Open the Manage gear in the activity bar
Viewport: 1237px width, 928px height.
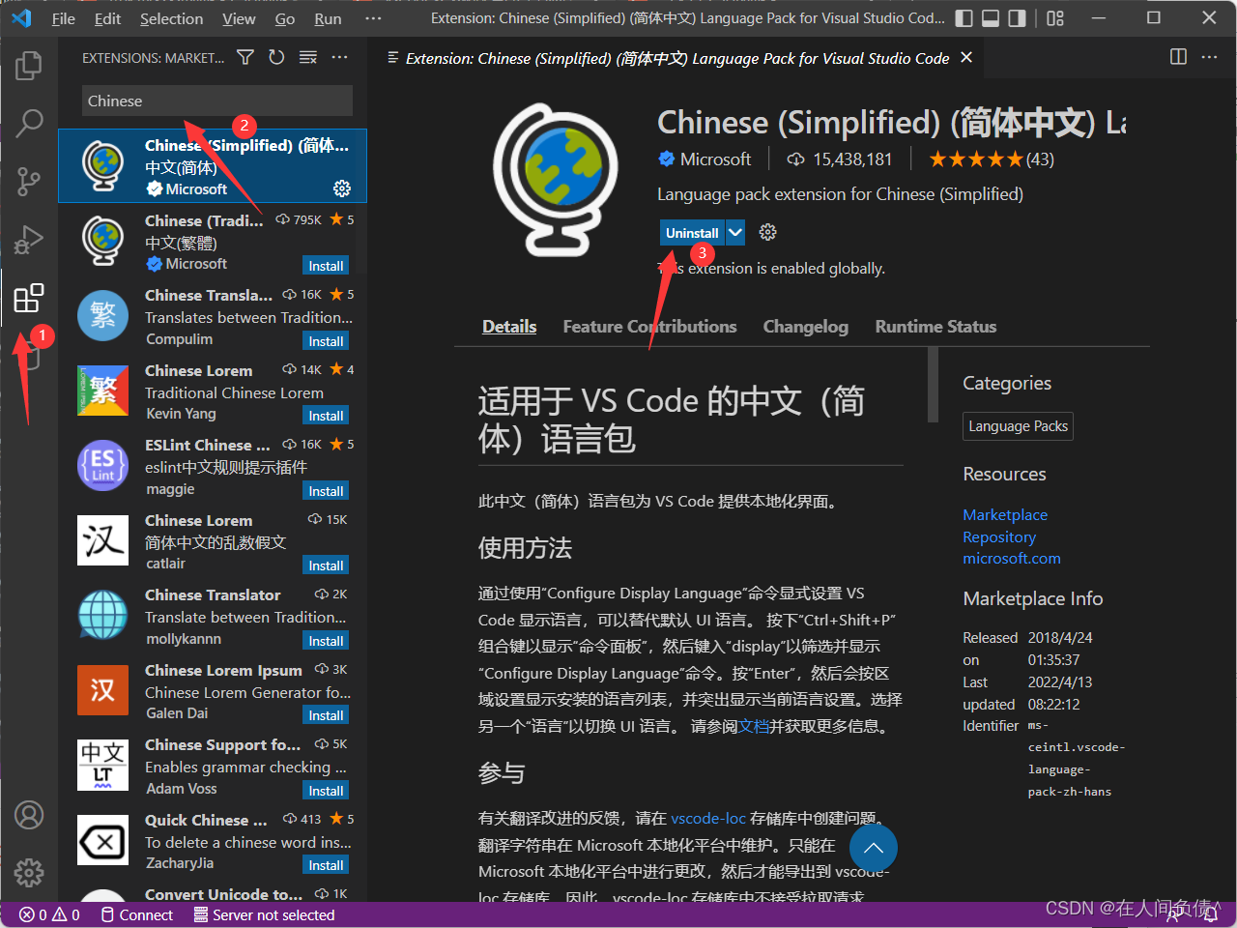pos(29,873)
